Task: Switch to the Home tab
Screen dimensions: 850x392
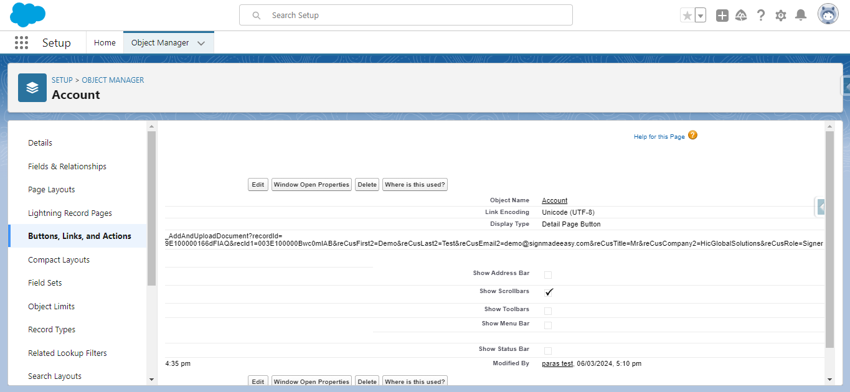Action: [x=105, y=43]
